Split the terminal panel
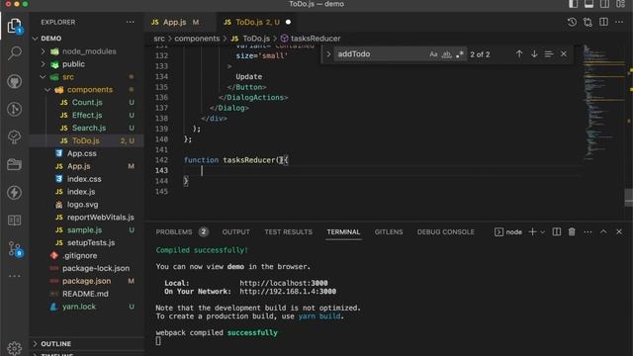 tap(557, 231)
